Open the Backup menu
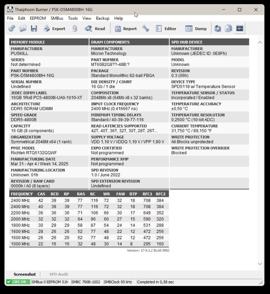Viewport: 270px width, 294px height. 103,18
